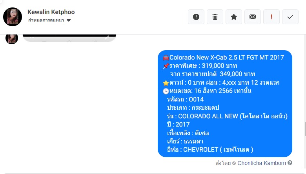Open the partially visible phone screenshot image

69,38
